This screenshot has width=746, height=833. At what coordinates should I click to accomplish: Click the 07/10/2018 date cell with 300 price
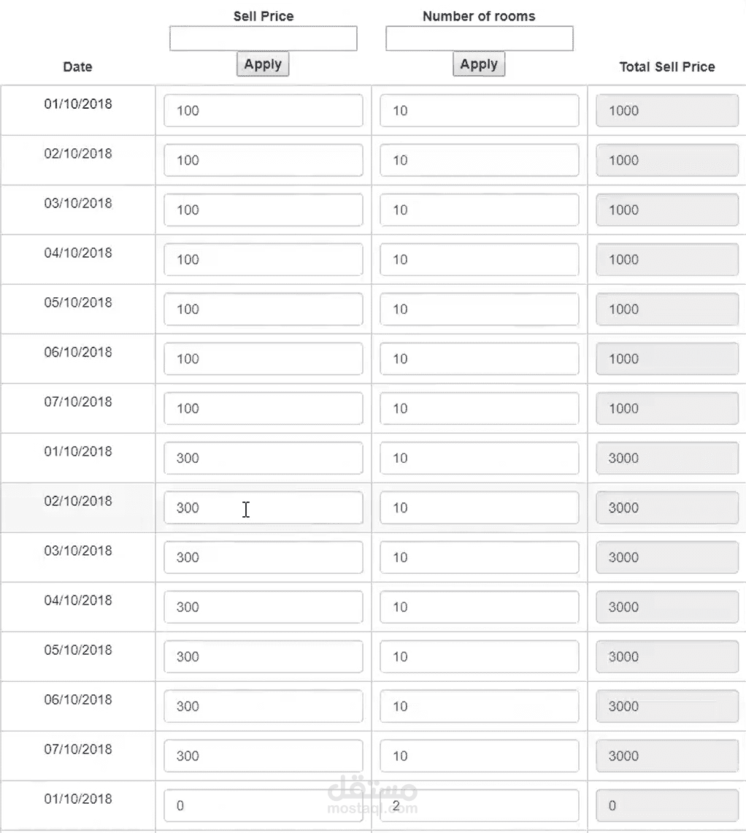tap(78, 749)
